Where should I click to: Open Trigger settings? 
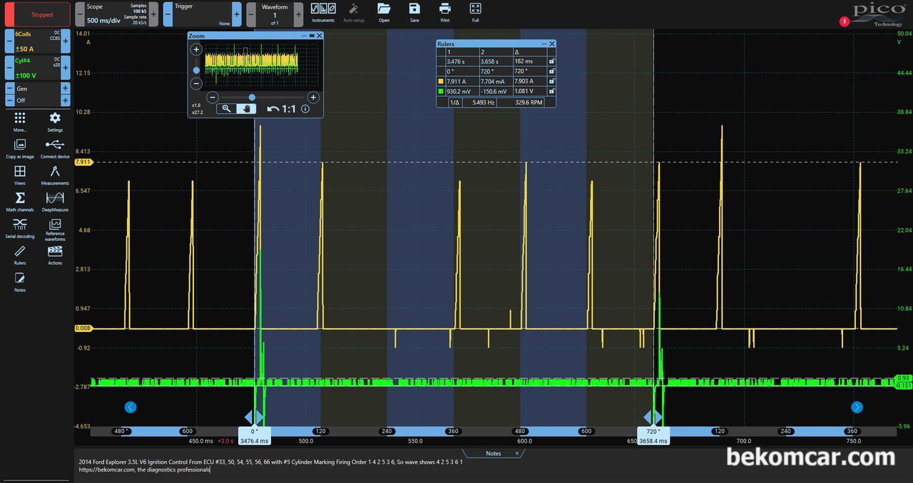202,14
